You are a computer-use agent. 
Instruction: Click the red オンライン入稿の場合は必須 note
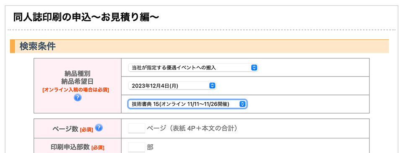(76, 89)
